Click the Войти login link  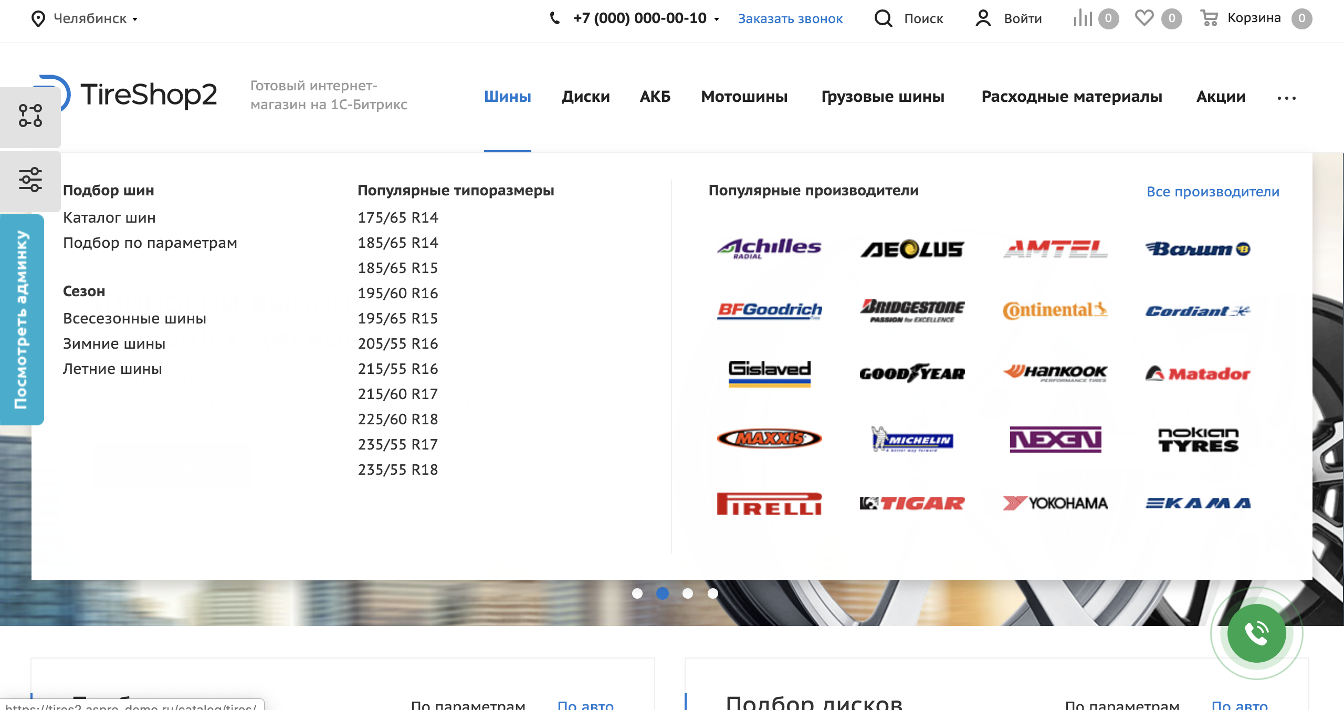1023,19
